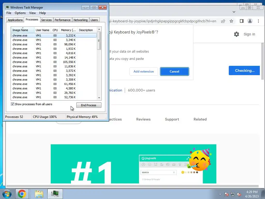Screen dimensions: 265x199
Task: Switch to Services tab
Action: 46,20
